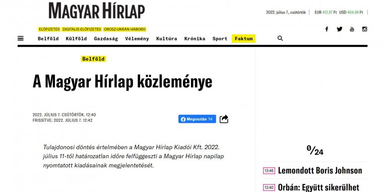Screen dimensions: 383x192
Task: Click the EUR 412.97 Ft exchange rate
Action: coord(326,12)
